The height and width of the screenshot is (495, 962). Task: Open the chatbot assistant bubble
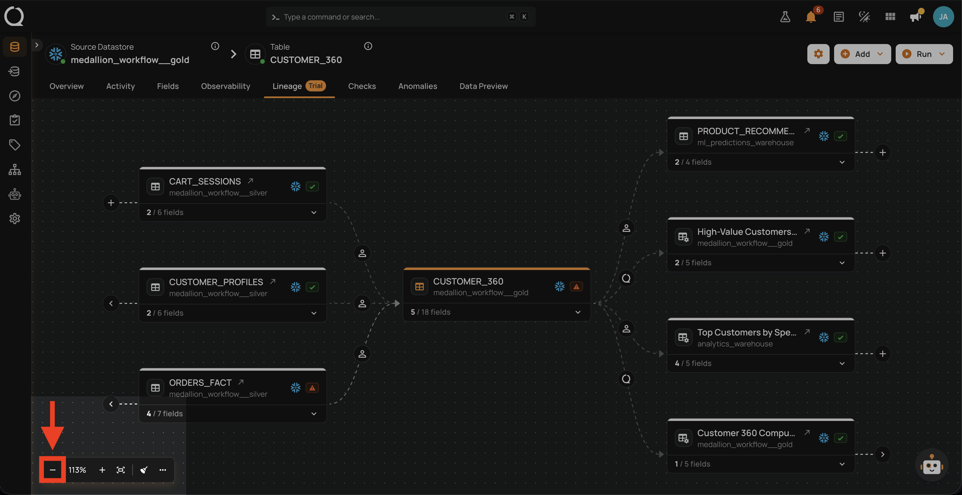[932, 465]
